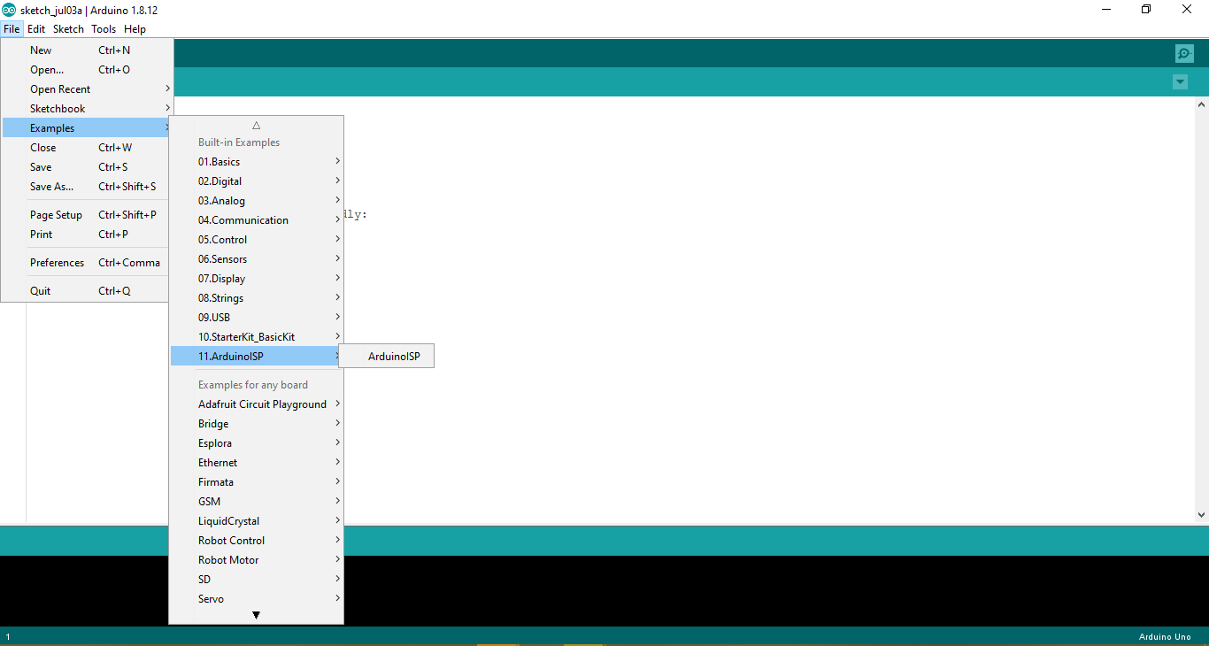This screenshot has height=646, width=1209.
Task: Open the Help menu
Action: [x=135, y=29]
